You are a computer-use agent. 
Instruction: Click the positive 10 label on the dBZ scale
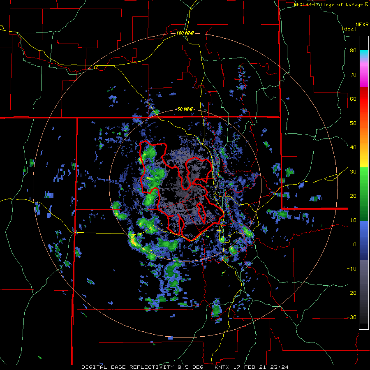click(x=353, y=220)
